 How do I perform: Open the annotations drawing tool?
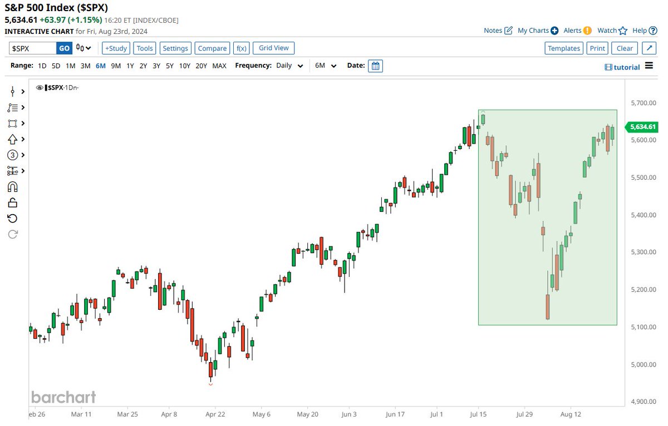[12, 108]
